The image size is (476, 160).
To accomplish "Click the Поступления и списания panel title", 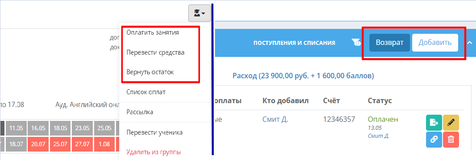I will [294, 43].
